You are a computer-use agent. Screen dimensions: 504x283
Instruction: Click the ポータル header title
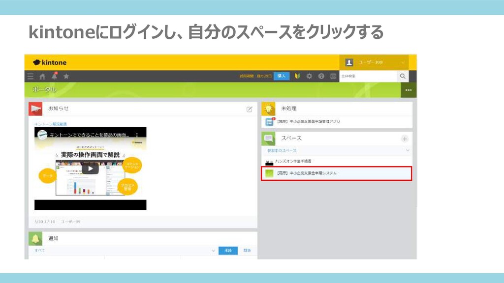(x=44, y=89)
